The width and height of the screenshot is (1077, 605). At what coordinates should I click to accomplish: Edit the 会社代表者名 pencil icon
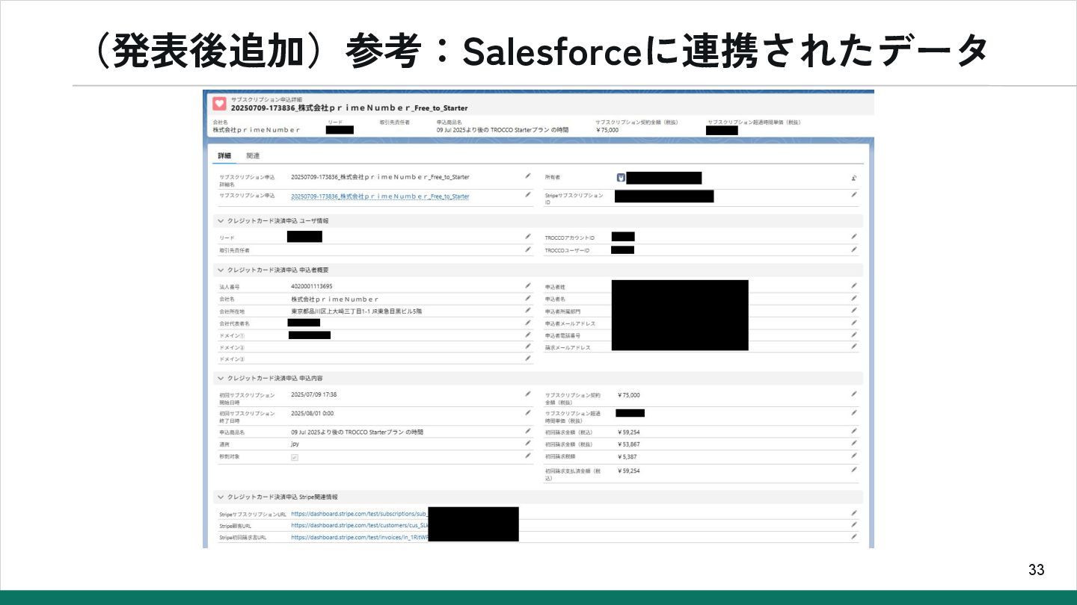click(527, 323)
